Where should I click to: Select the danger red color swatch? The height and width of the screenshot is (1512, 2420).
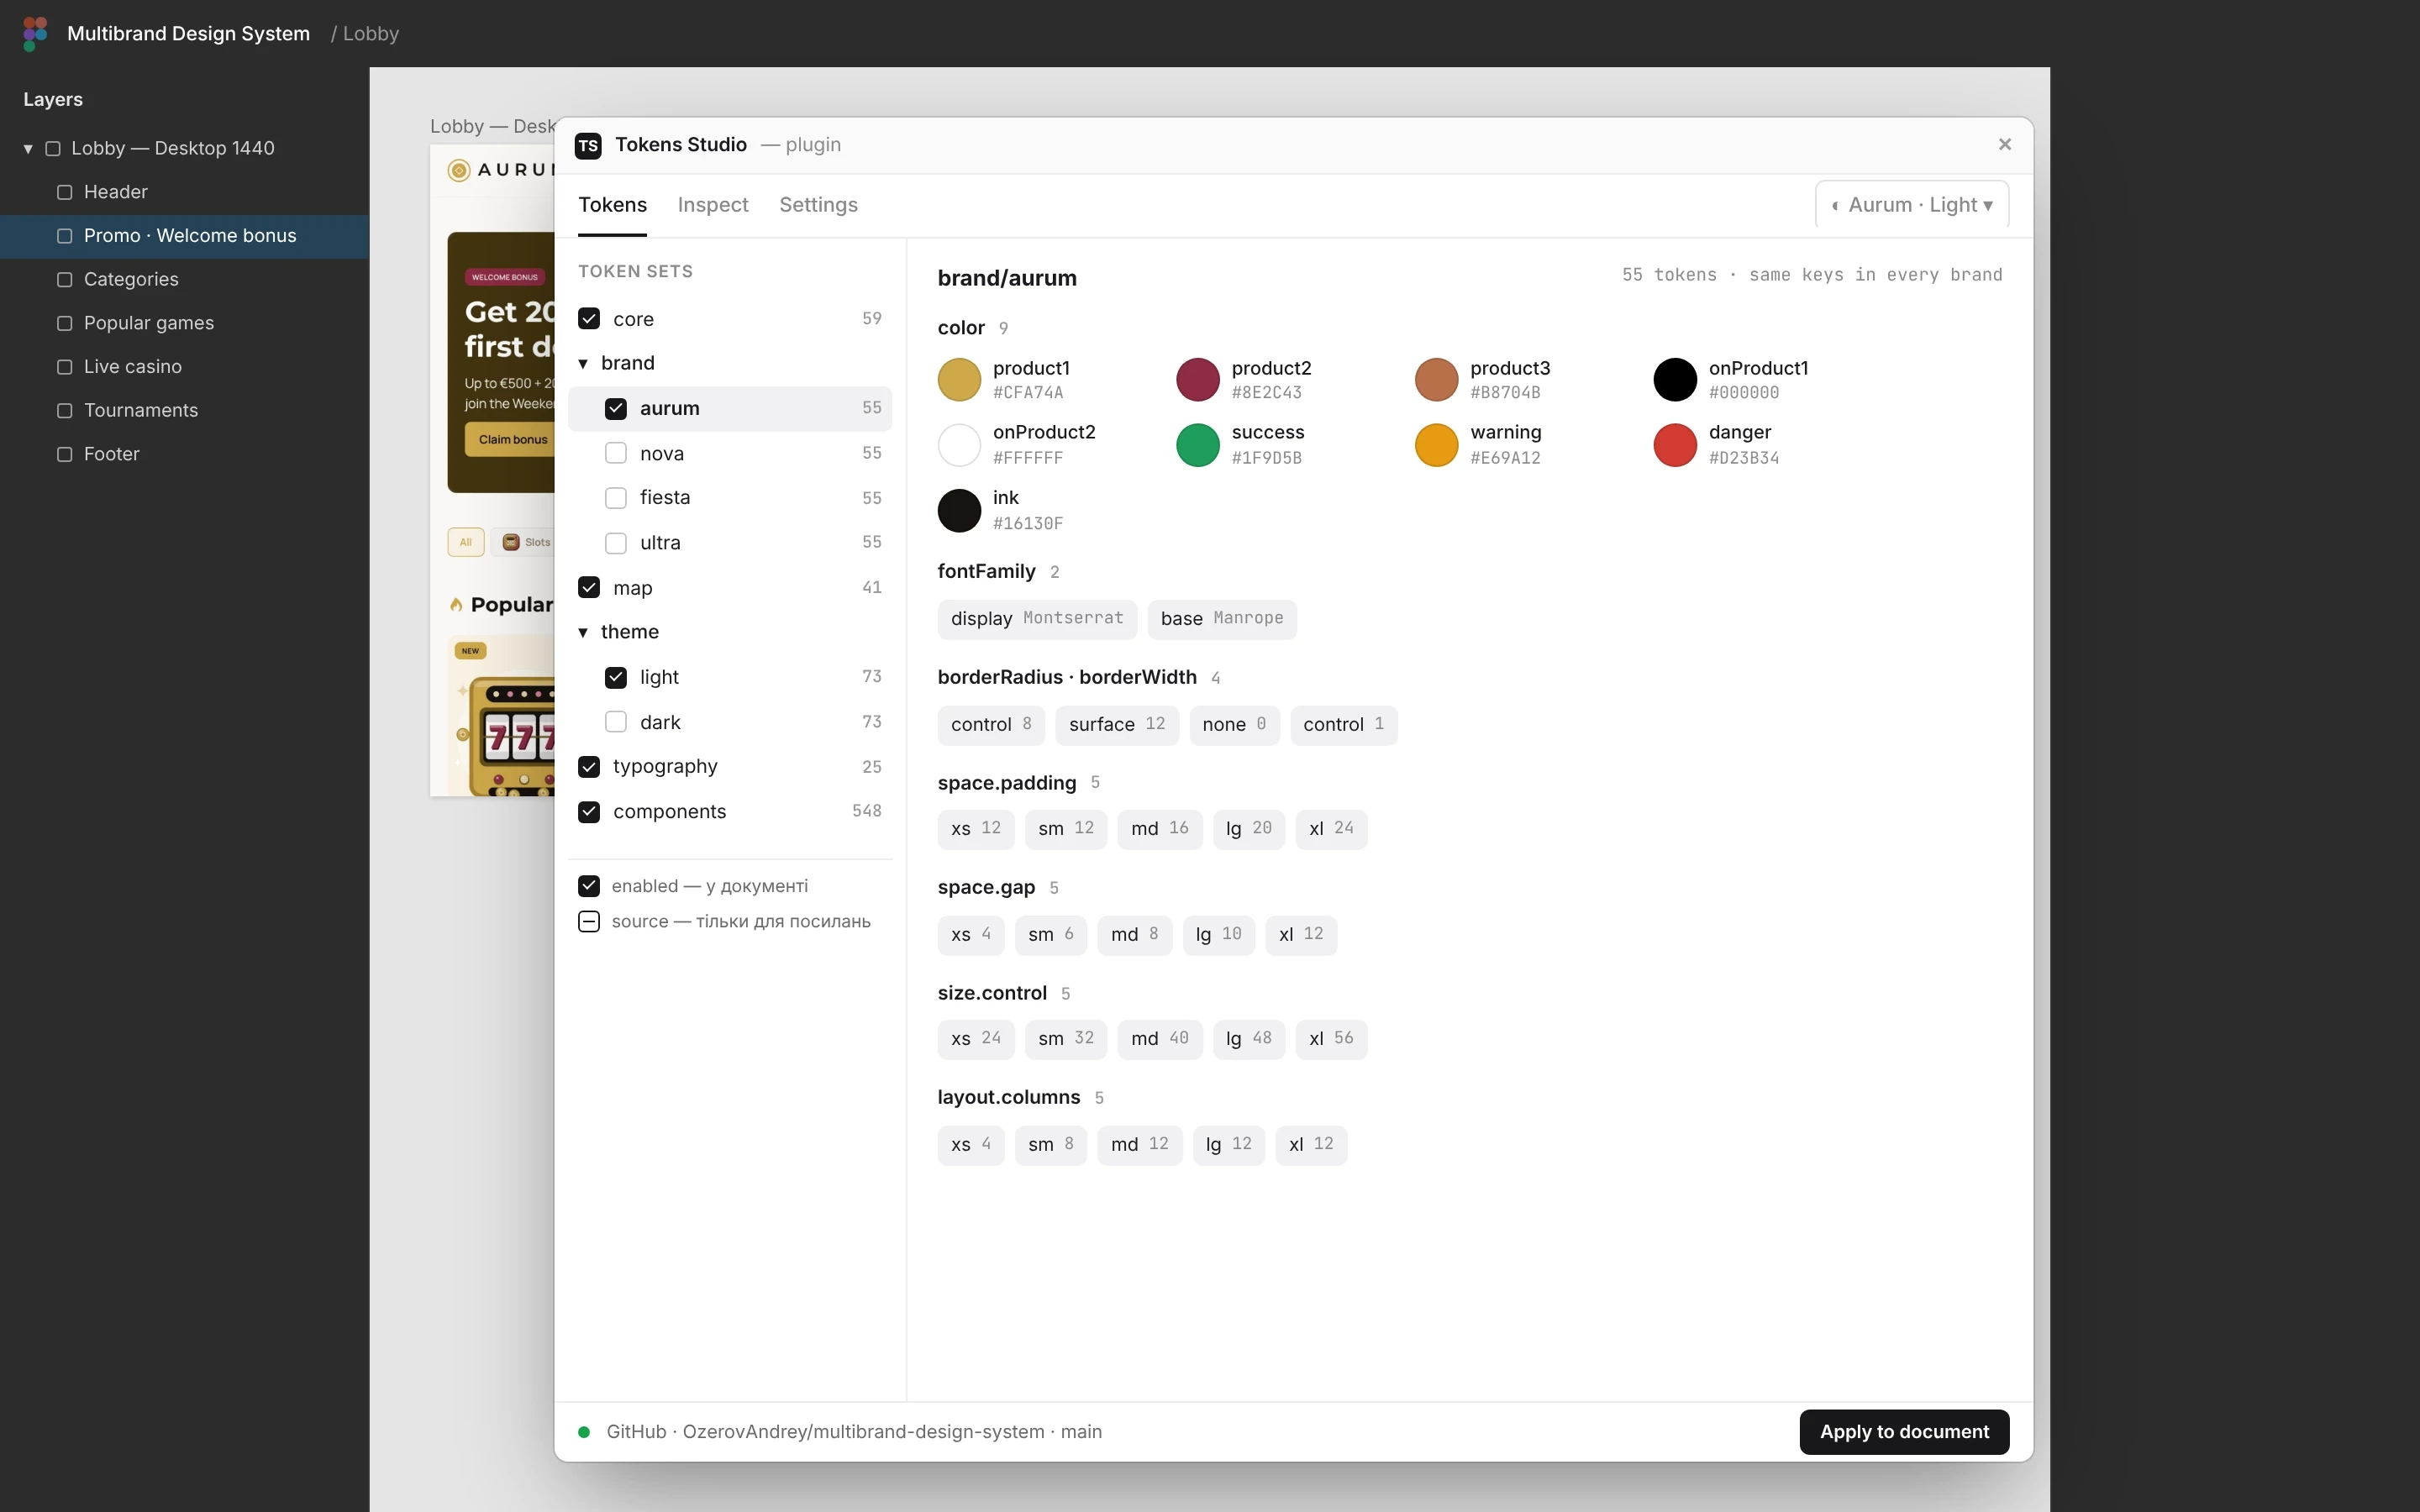1675,446
